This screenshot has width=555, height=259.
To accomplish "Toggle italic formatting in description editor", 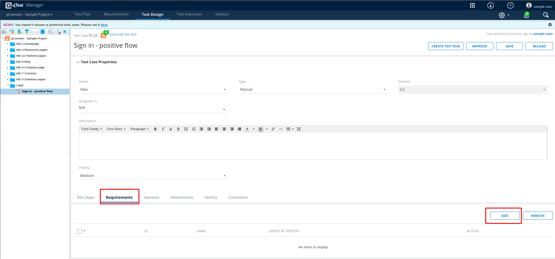I will point(163,129).
